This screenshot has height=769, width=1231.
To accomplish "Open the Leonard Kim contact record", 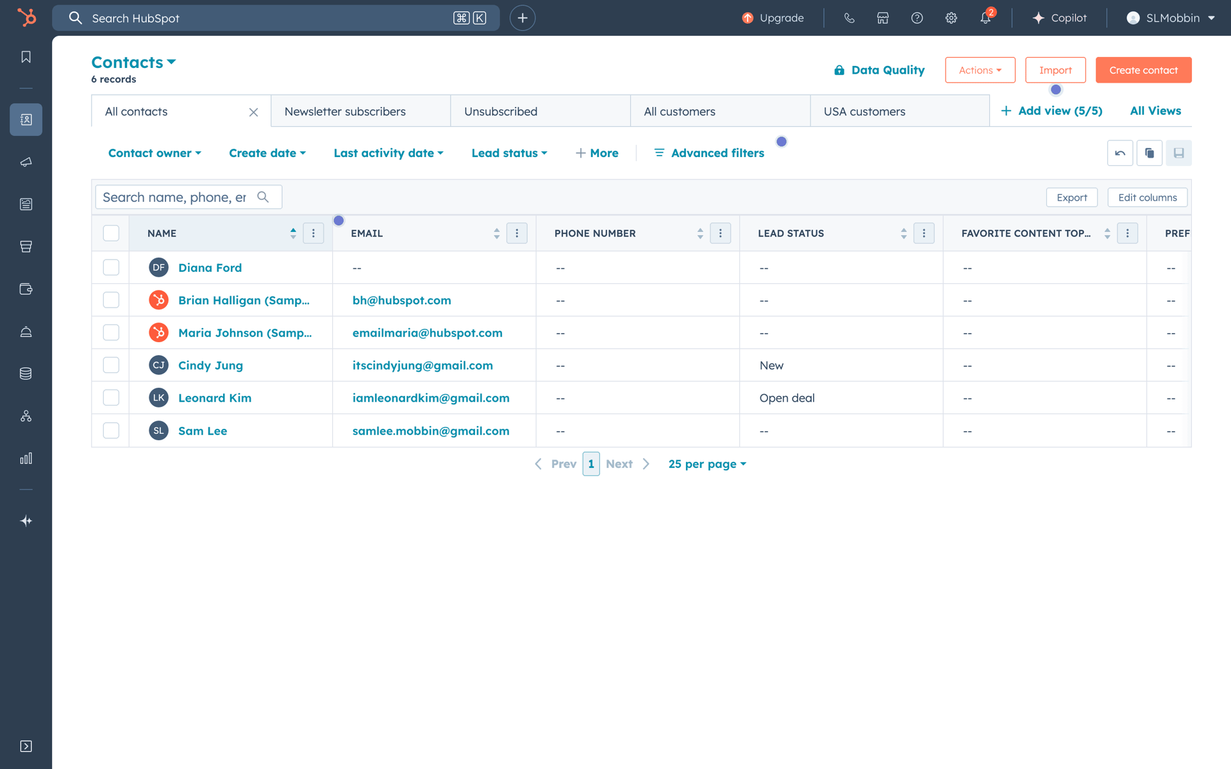I will pyautogui.click(x=215, y=398).
